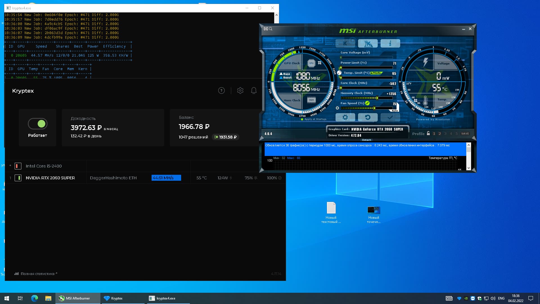Click the 44.61 MH/s hashrate bar
The height and width of the screenshot is (304, 540).
(x=166, y=178)
